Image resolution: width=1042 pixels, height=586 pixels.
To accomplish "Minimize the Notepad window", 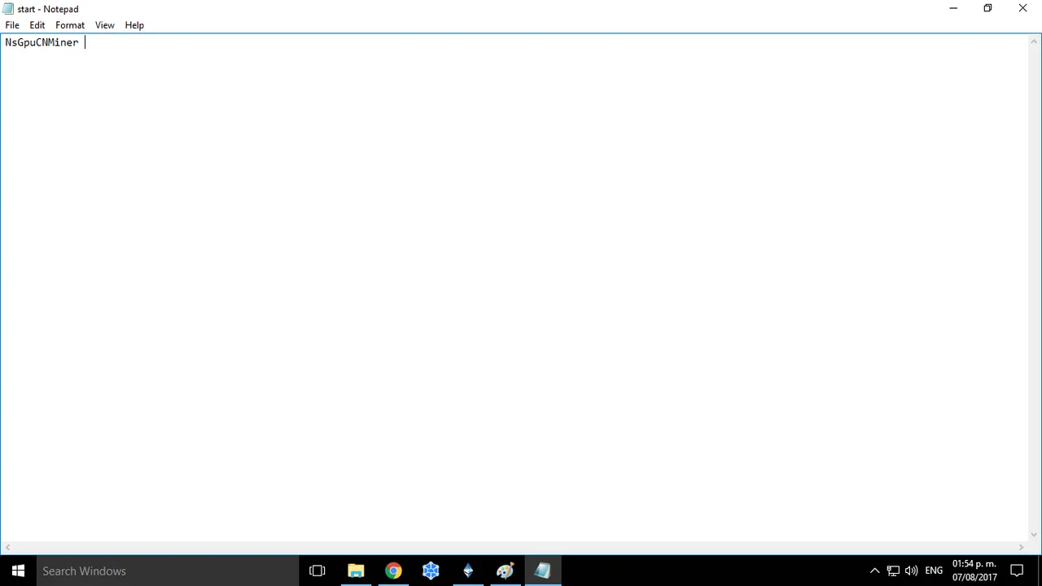I will point(953,8).
